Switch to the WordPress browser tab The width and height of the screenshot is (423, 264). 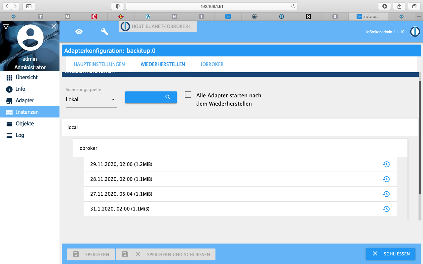click(148, 16)
